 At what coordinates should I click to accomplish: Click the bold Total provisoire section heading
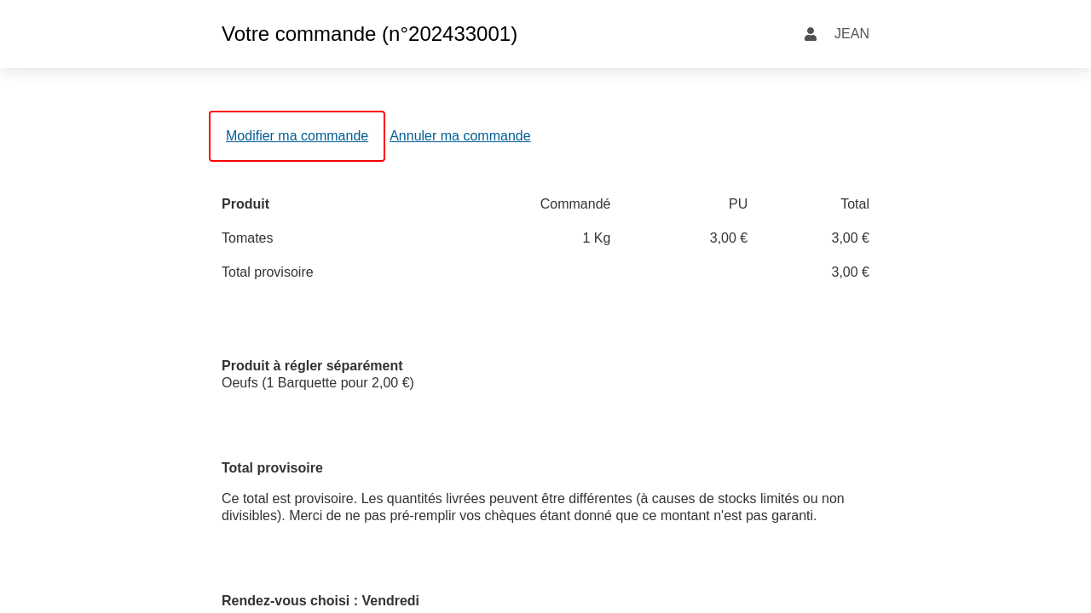(272, 468)
